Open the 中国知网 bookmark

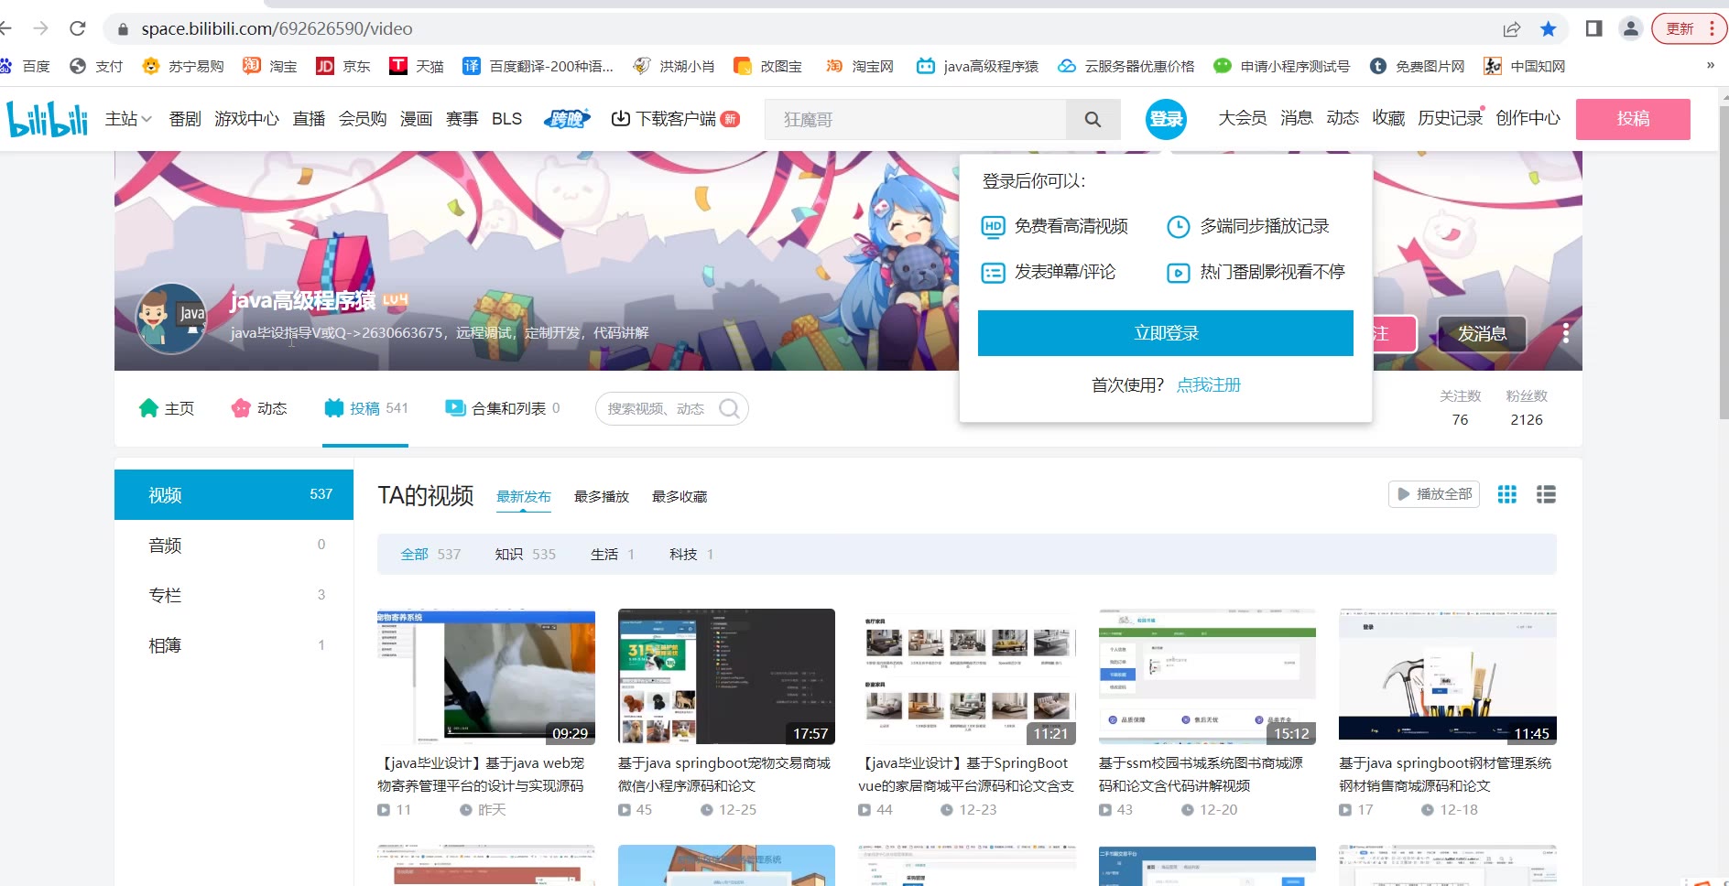click(x=1525, y=66)
